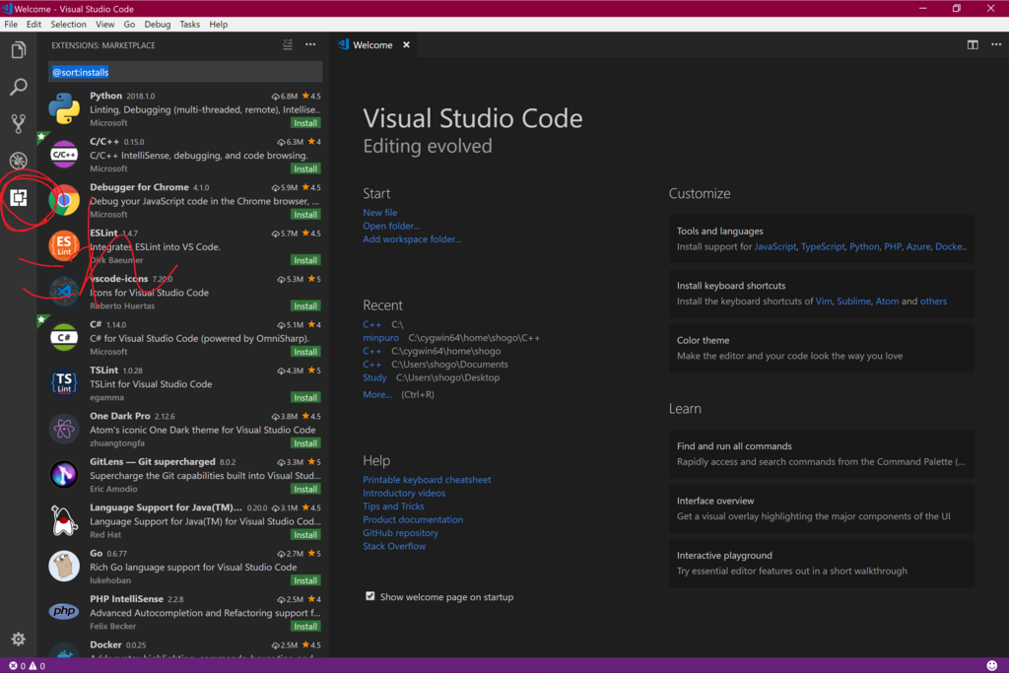
Task: Open the feedback smiley in status bar
Action: point(991,665)
